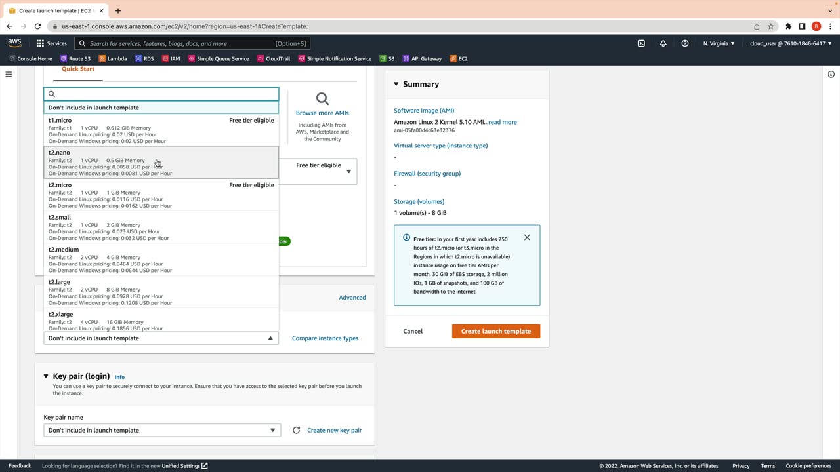This screenshot has width=840, height=472.
Task: Collapse the Summary panel
Action: 396,84
